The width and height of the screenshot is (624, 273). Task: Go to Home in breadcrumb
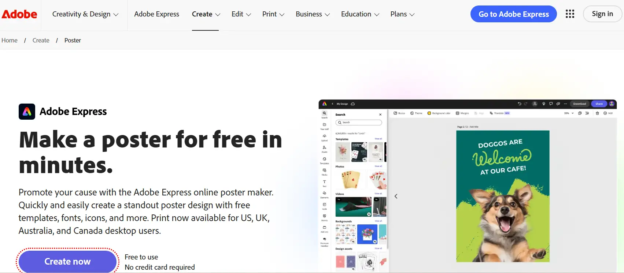point(10,40)
